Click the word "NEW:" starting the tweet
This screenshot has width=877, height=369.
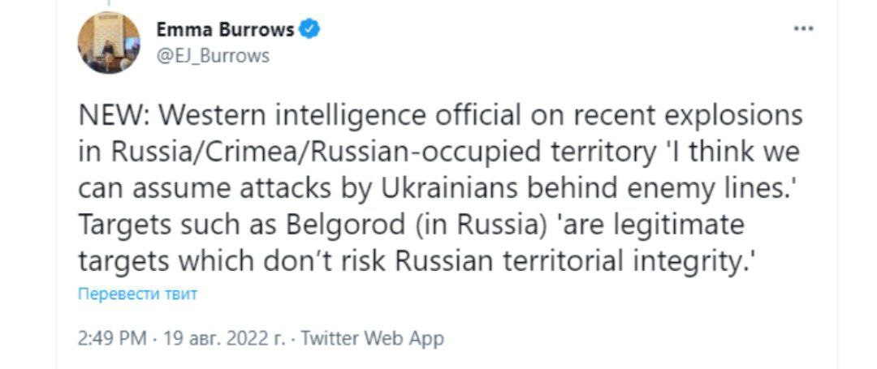click(x=110, y=116)
